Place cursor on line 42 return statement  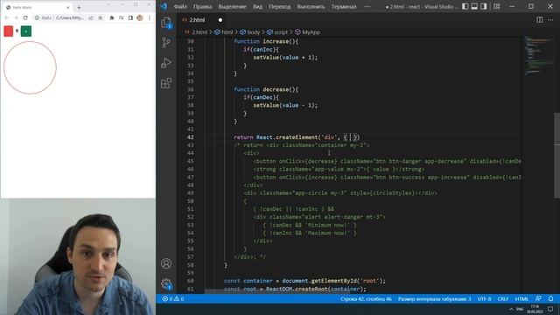tap(297, 137)
